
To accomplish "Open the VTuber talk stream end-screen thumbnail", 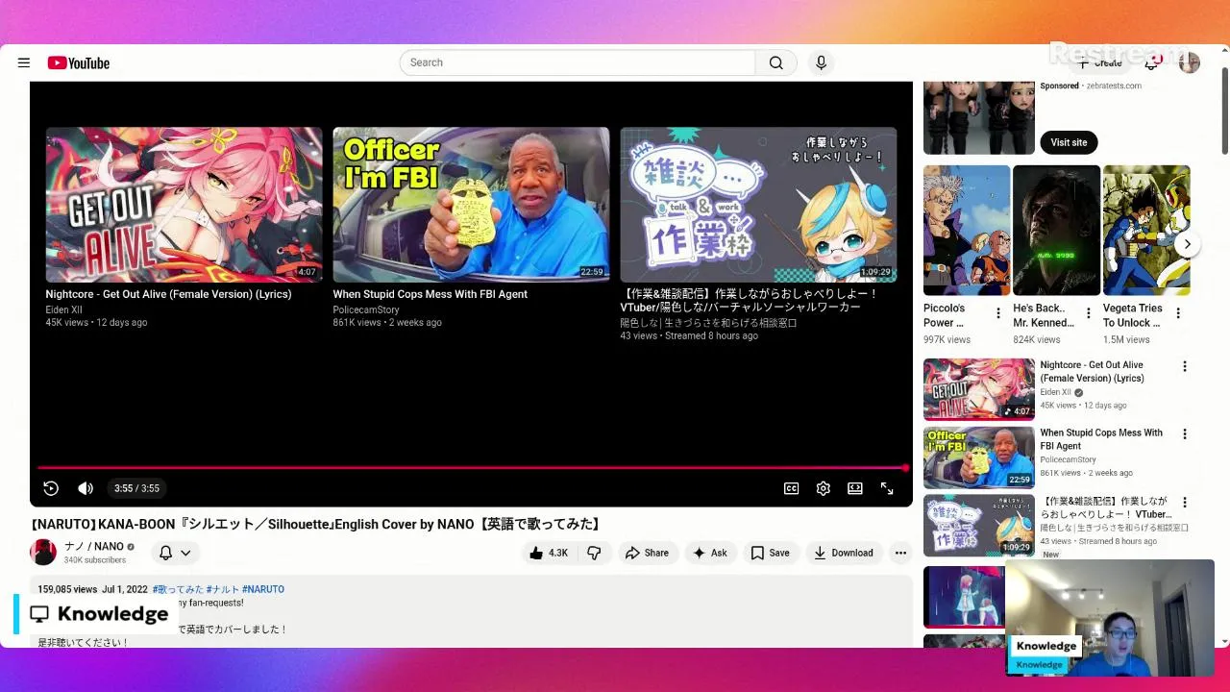I will point(758,205).
